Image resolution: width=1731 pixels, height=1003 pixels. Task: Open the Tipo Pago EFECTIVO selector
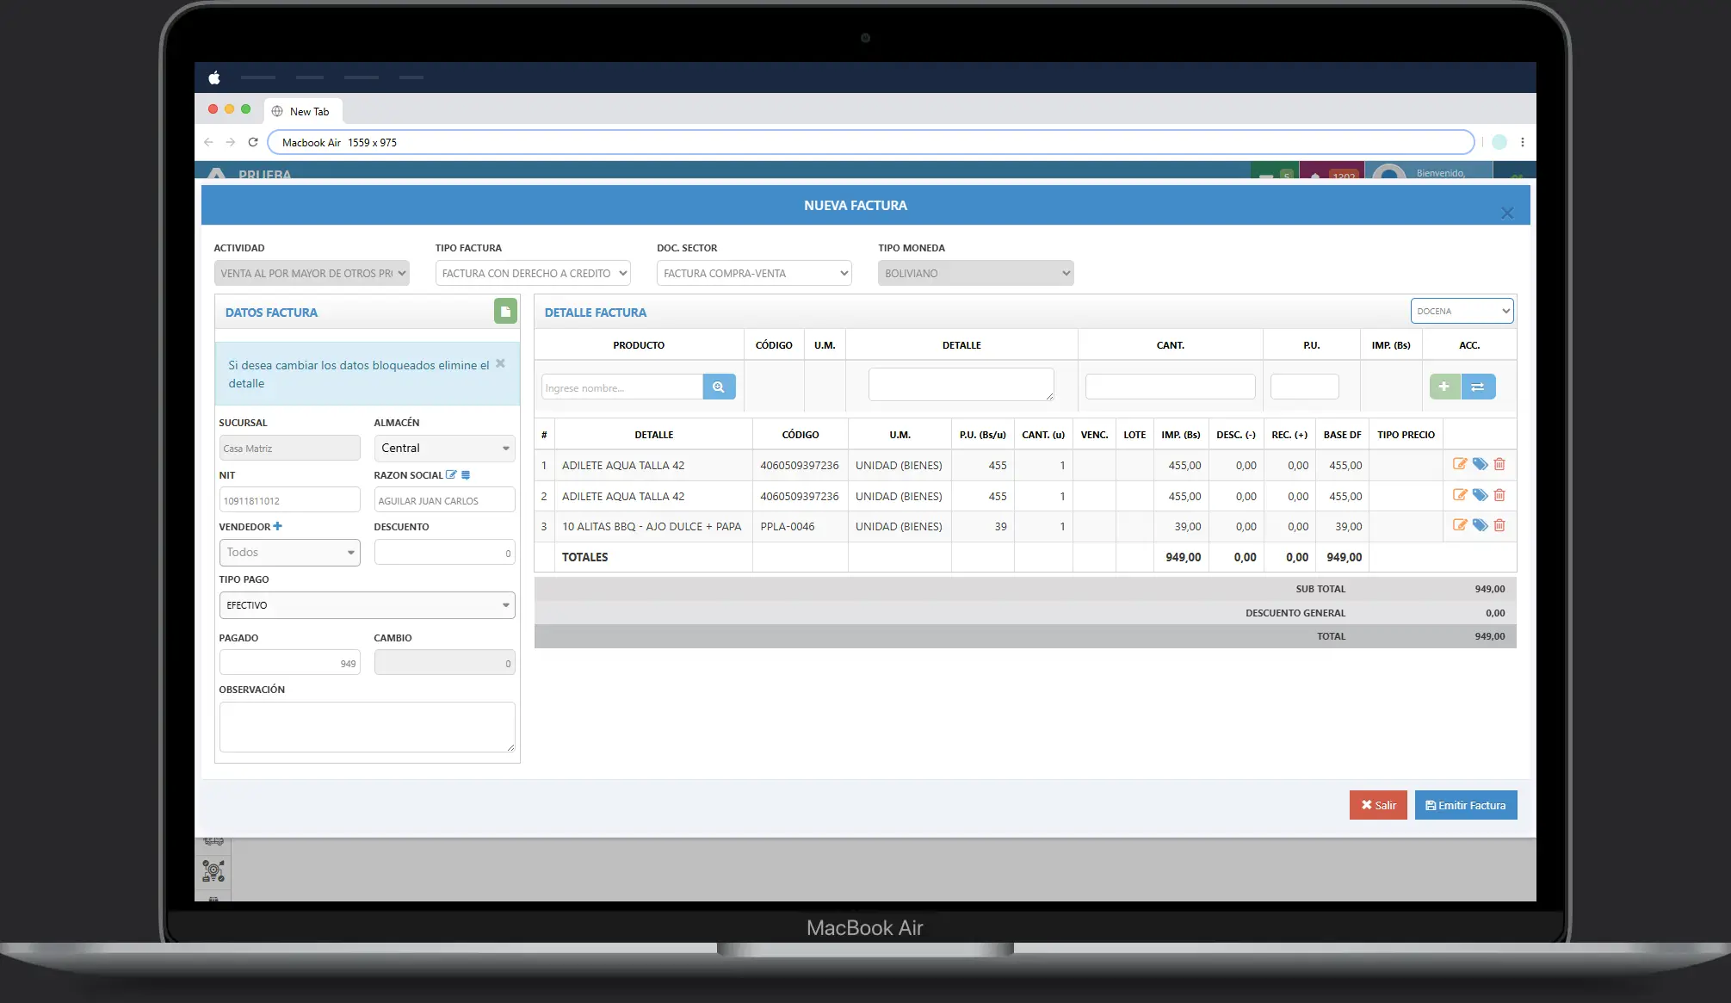click(367, 605)
